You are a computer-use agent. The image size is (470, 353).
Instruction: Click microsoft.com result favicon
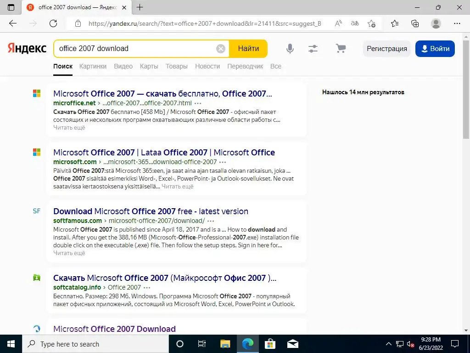click(x=37, y=152)
